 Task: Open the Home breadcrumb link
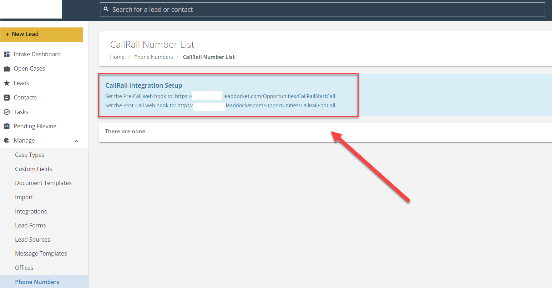117,57
